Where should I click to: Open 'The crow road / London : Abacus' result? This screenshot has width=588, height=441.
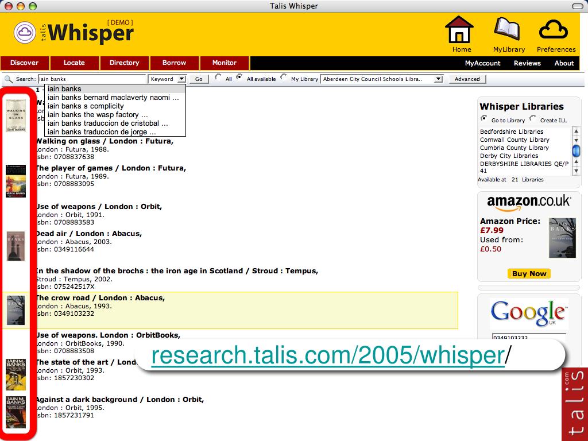point(100,298)
